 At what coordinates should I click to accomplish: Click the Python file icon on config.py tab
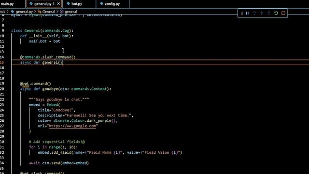101,4
